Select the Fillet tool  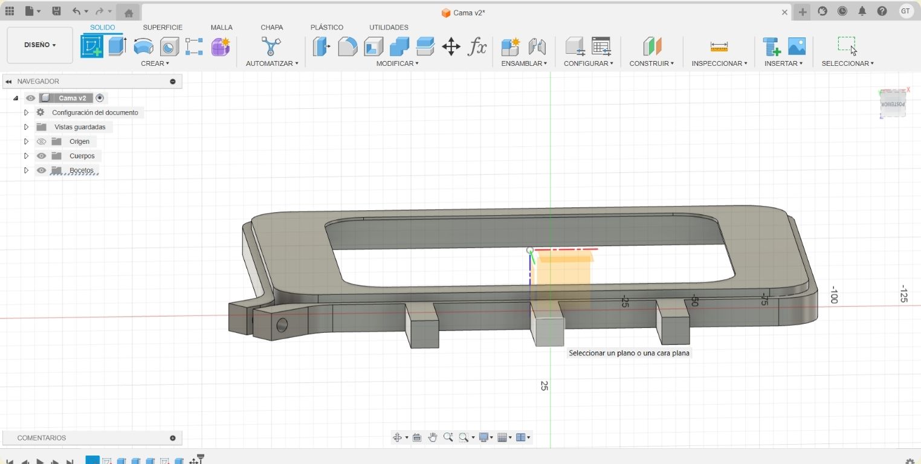[x=347, y=47]
